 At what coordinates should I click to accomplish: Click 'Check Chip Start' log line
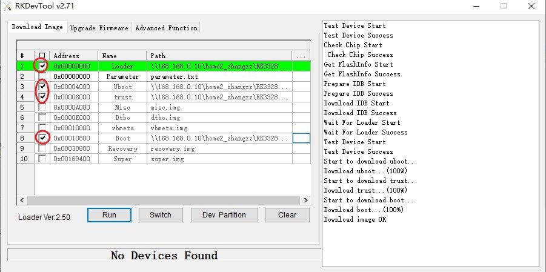pyautogui.click(x=353, y=45)
